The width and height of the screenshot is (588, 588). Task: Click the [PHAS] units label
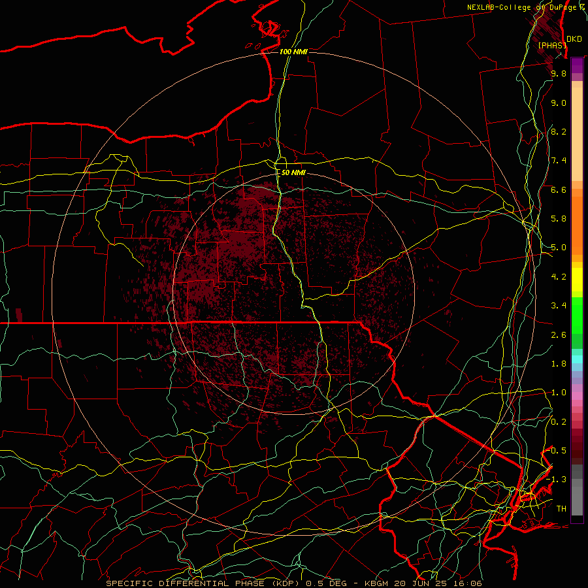click(552, 45)
